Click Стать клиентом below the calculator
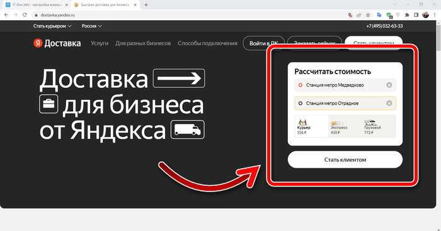441x231 pixels. (x=345, y=159)
